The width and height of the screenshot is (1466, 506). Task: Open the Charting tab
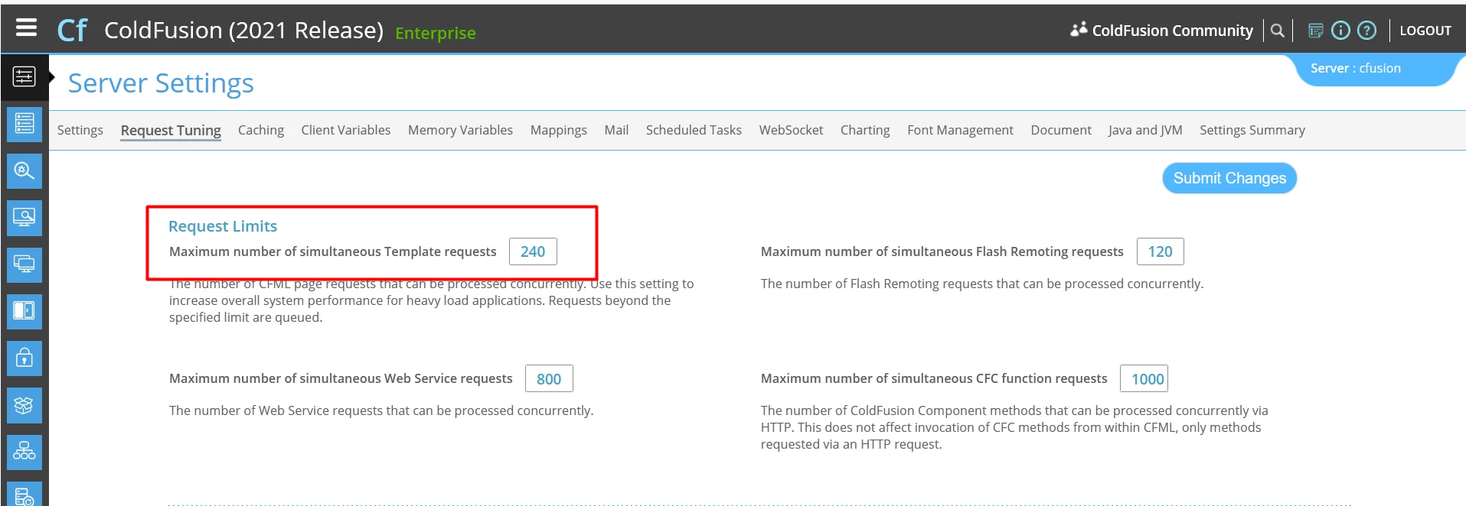(x=865, y=130)
